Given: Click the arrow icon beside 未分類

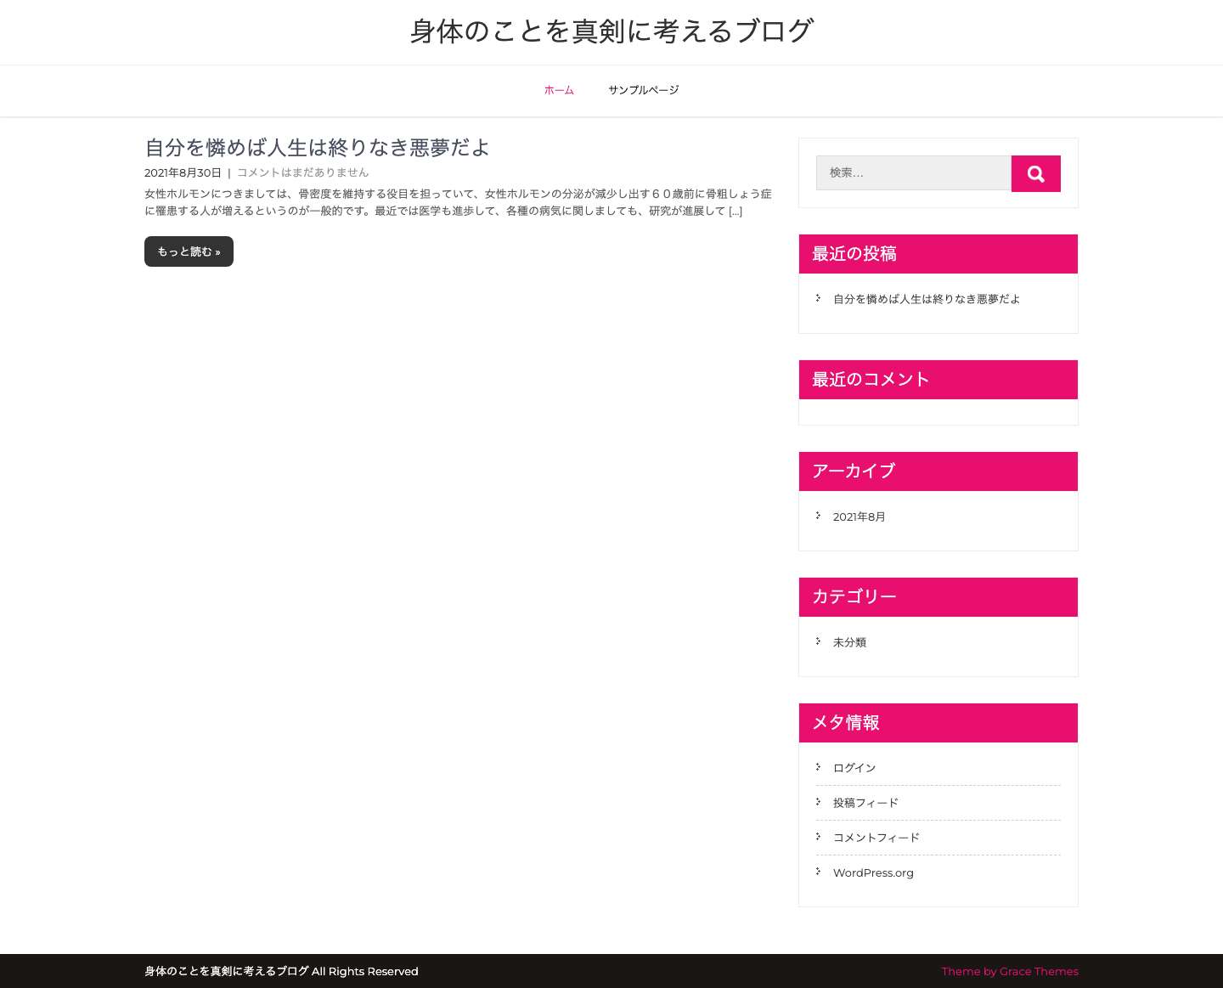Looking at the screenshot, I should (x=818, y=642).
